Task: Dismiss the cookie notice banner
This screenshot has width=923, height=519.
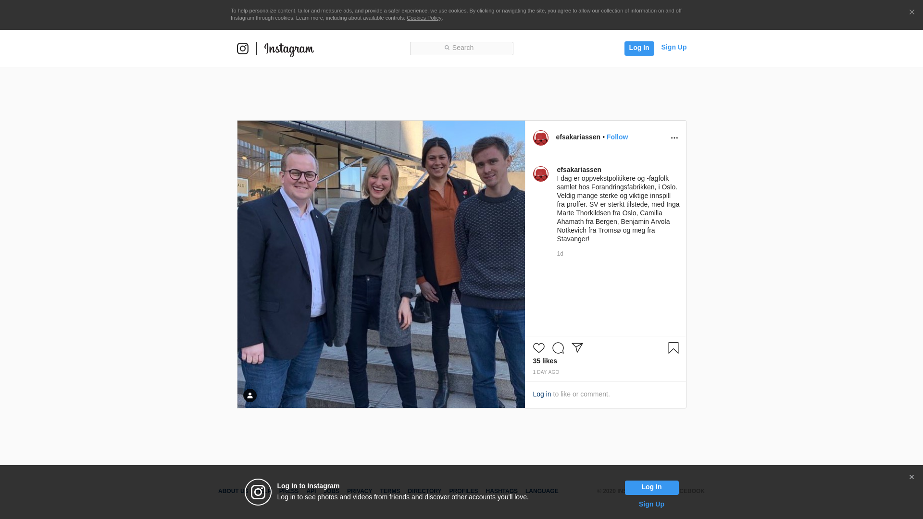Action: [x=911, y=12]
